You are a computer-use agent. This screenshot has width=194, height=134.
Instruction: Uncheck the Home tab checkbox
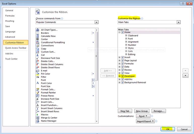[123, 32]
